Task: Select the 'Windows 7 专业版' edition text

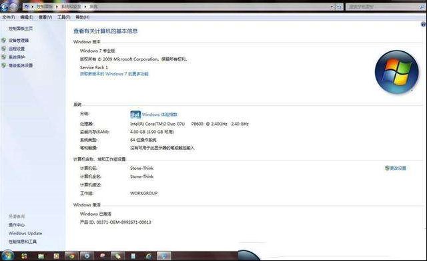Action: point(97,51)
